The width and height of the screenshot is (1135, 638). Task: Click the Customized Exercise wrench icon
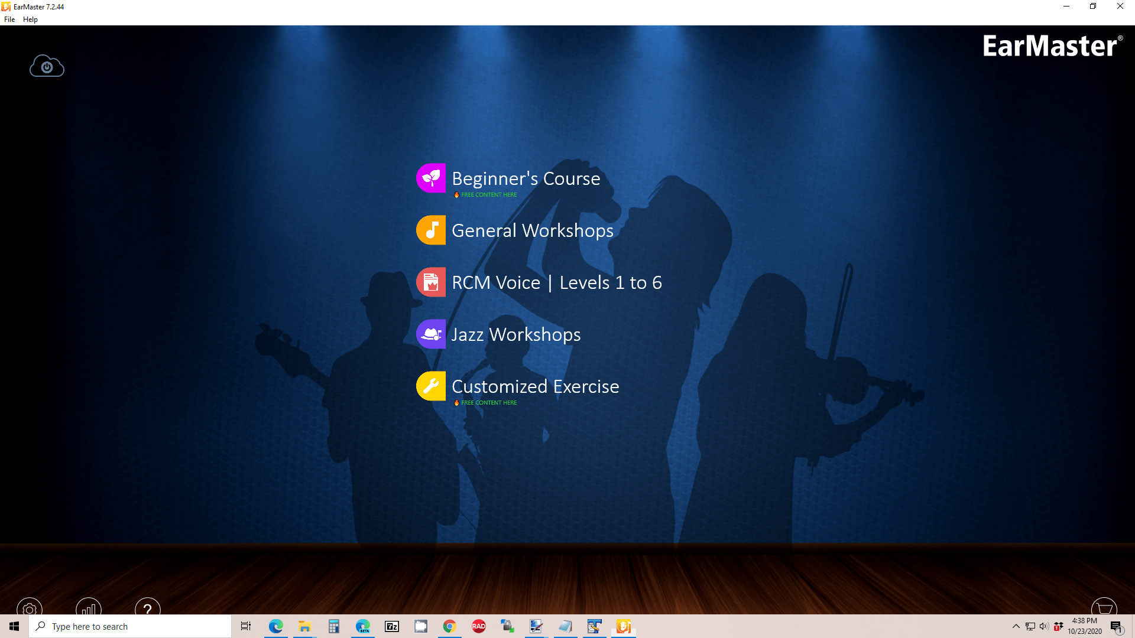coord(431,386)
